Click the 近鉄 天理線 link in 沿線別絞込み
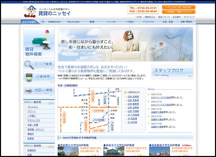 (x=133, y=111)
